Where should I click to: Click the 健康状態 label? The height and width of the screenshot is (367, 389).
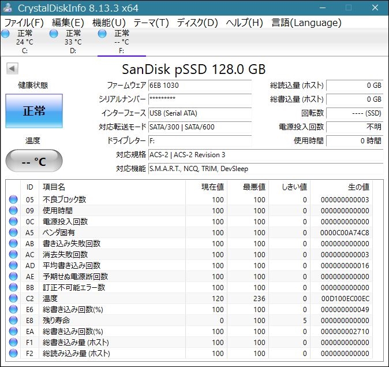pos(33,85)
